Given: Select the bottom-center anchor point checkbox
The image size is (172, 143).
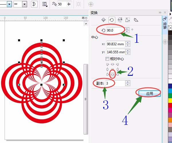Looking at the screenshot, I should coord(112,74).
